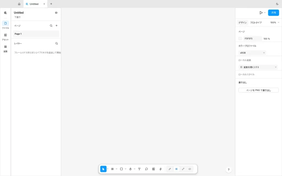Open the ファイル sidebar panel
This screenshot has height=176, width=282.
[x=6, y=25]
